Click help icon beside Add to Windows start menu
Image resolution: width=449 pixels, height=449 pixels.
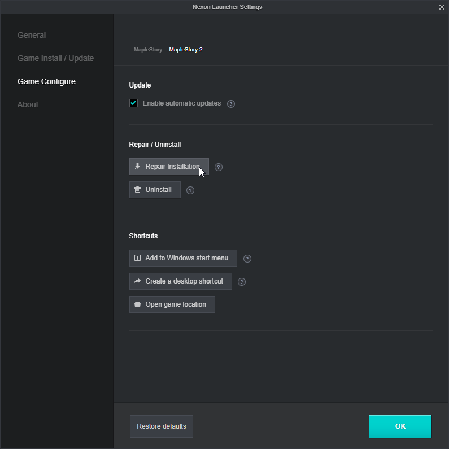(x=247, y=259)
